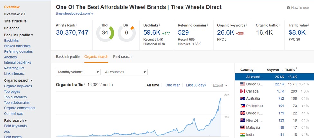The width and height of the screenshot is (314, 138).
Task: Expand the Export menu
Action: tap(220, 85)
